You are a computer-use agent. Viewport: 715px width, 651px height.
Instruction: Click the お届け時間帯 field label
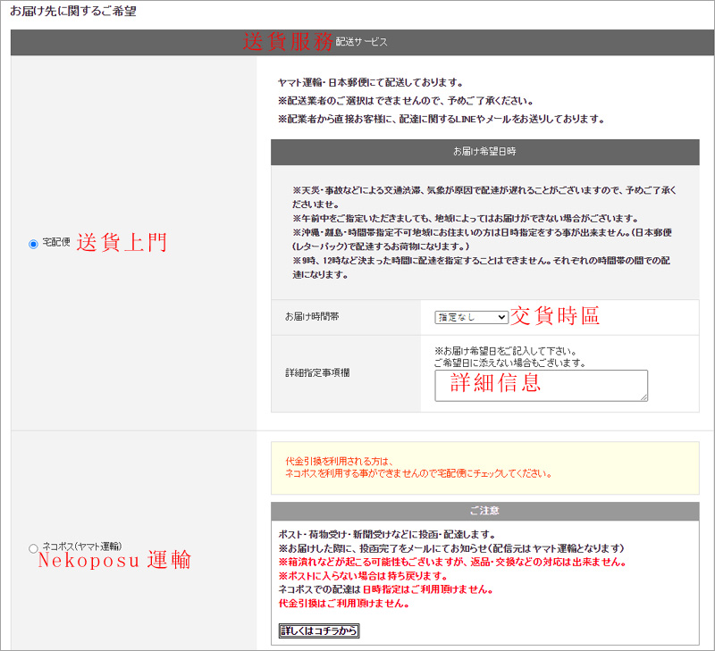point(312,317)
